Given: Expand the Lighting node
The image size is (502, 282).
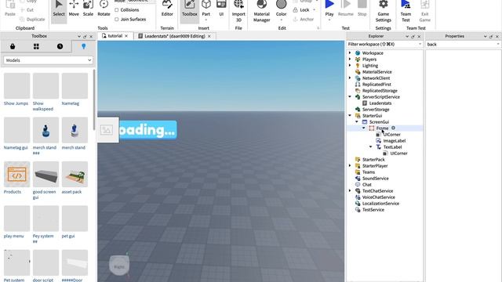Looking at the screenshot, I should point(350,65).
